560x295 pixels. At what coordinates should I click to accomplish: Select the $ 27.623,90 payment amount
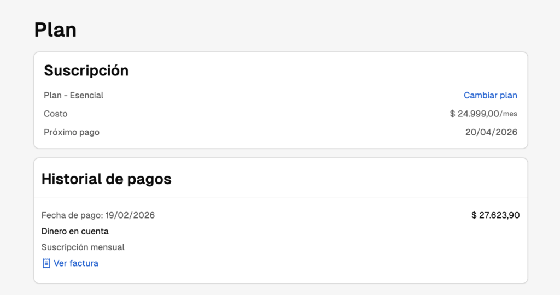tap(495, 215)
